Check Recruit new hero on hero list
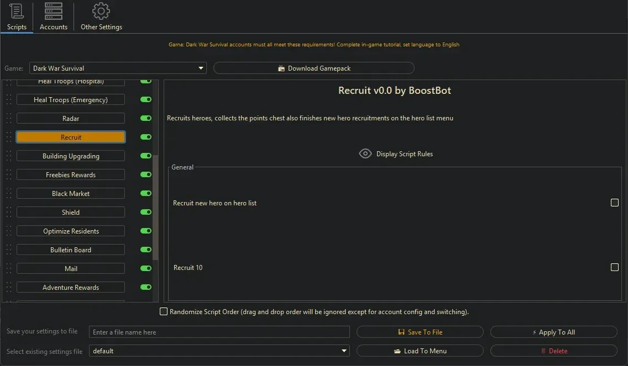Viewport: 628px width, 366px height. tap(614, 203)
